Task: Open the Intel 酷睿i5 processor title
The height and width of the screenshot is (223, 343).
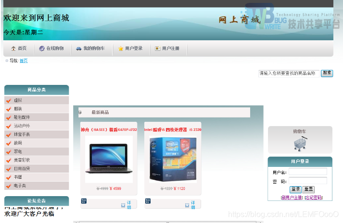Action: [x=173, y=129]
